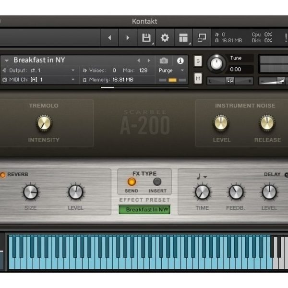Load previous instrument preset arrow

point(139,60)
